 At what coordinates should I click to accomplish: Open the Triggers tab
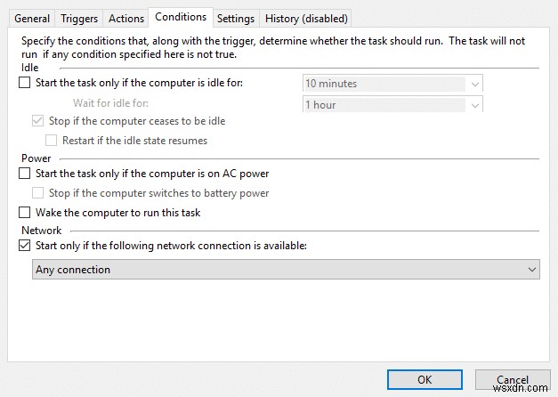click(x=79, y=19)
